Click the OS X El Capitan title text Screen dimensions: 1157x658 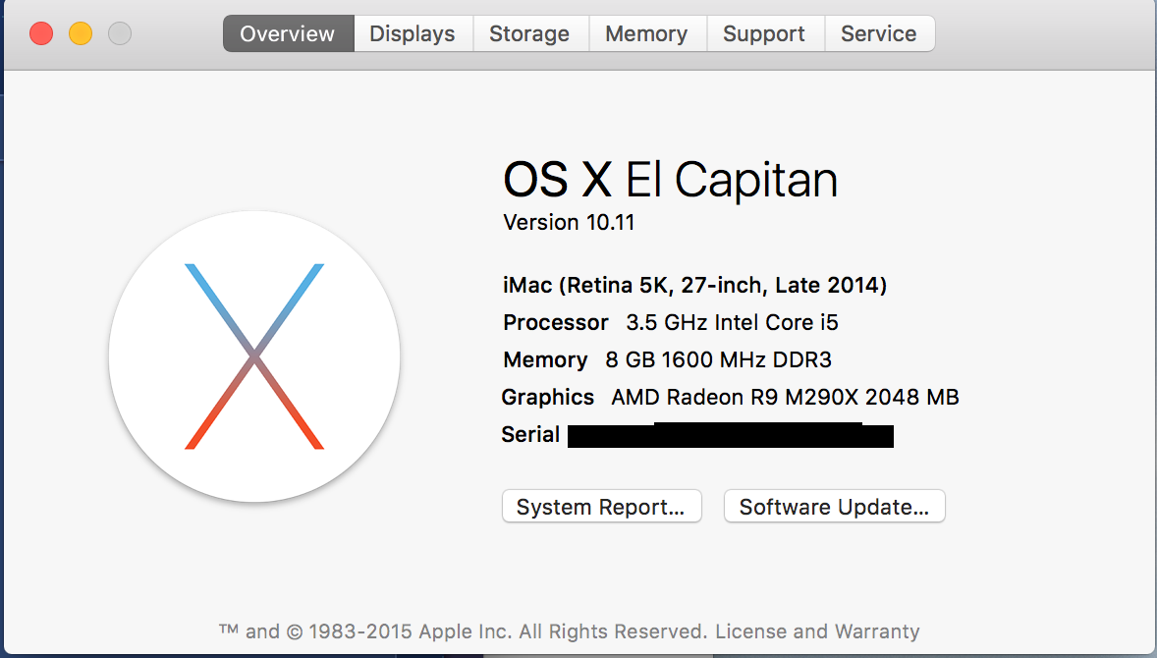[x=671, y=180]
